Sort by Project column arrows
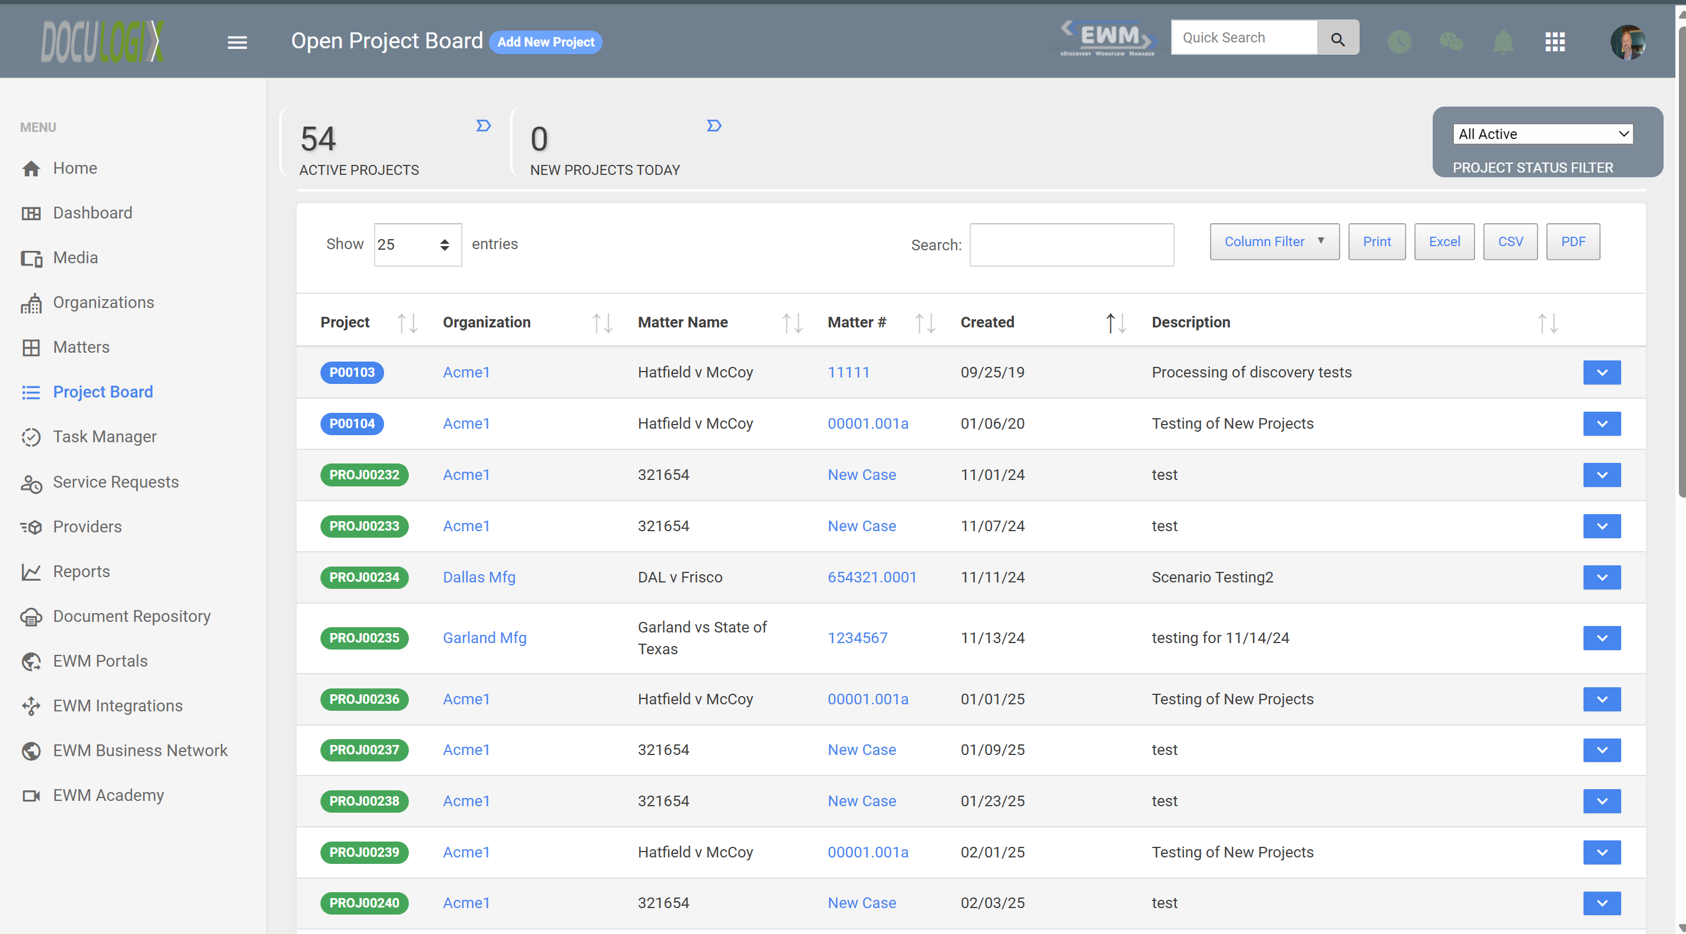The height and width of the screenshot is (934, 1686). tap(408, 323)
